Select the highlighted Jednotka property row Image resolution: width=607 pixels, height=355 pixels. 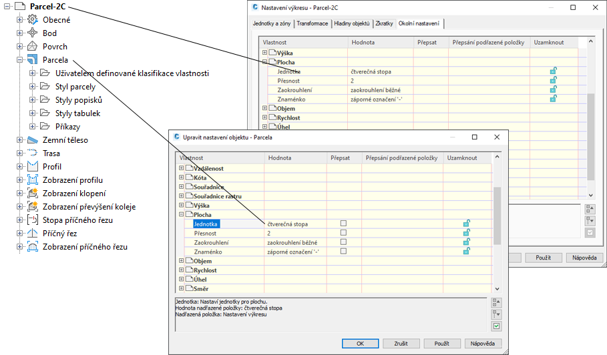206,224
